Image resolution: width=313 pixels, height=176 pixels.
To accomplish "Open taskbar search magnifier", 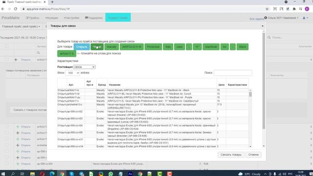I will (x=13, y=174).
